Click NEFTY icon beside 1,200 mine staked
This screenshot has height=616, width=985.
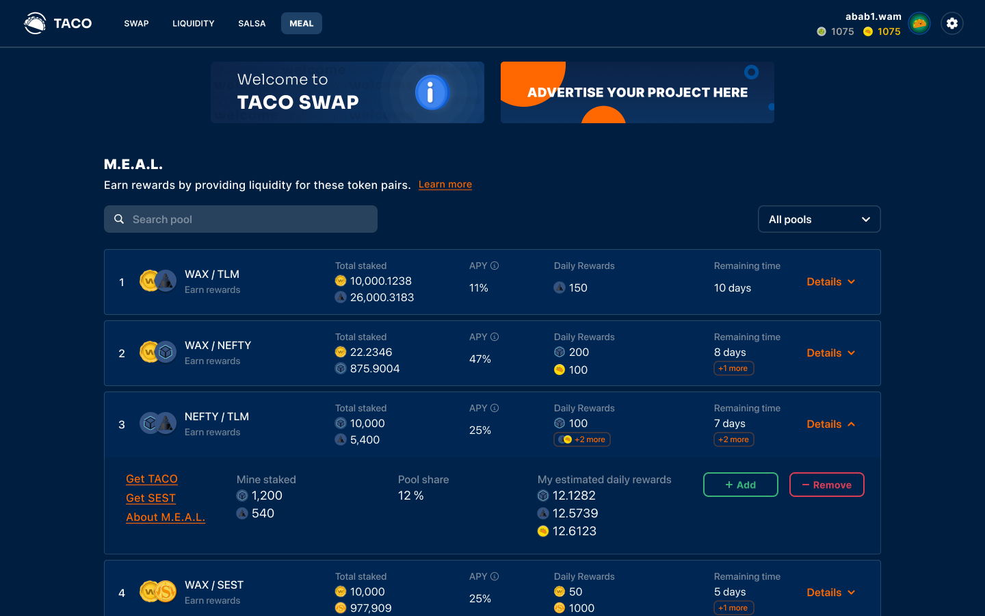[x=242, y=496]
